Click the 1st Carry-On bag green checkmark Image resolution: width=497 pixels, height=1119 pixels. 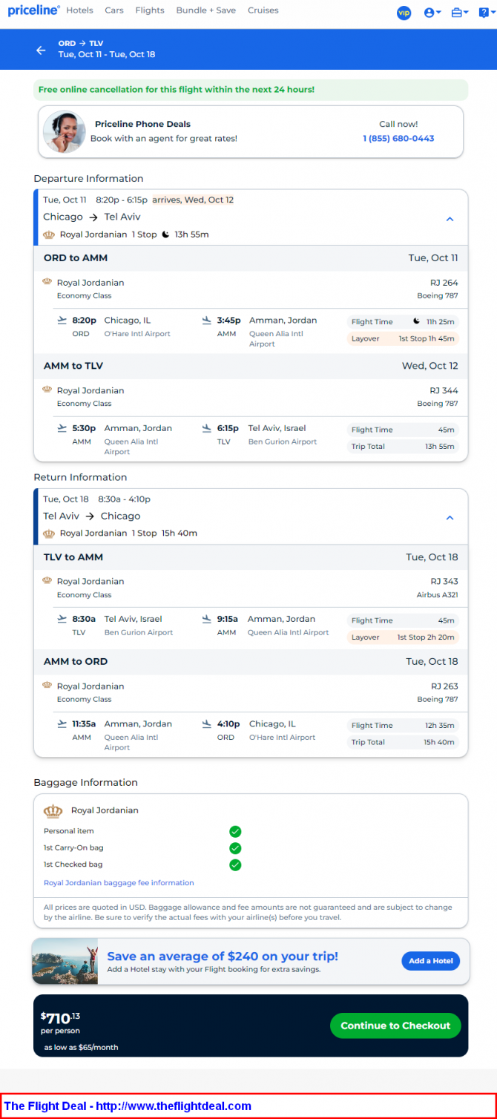235,848
